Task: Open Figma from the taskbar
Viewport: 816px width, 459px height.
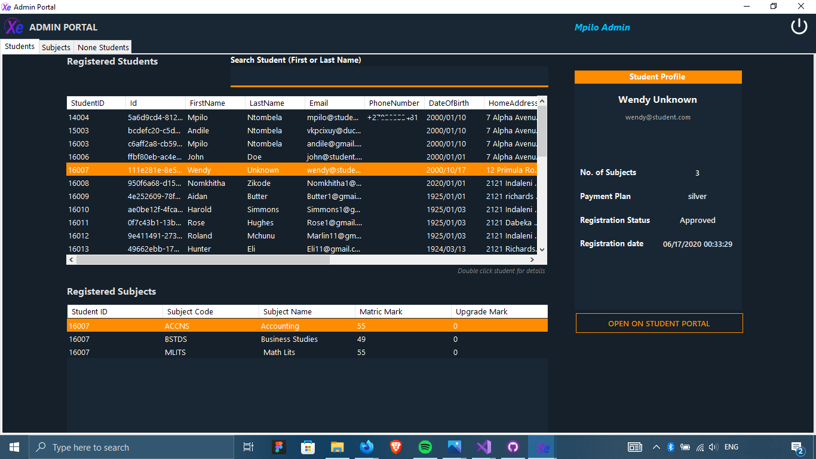Action: [x=278, y=447]
